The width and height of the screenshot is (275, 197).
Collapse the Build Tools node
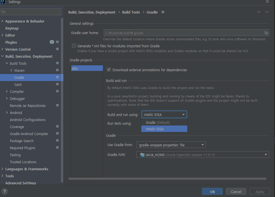tap(7, 63)
